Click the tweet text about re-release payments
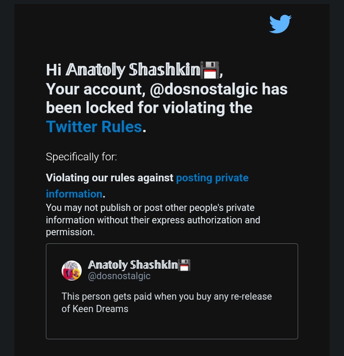This screenshot has width=344, height=356. tap(167, 303)
